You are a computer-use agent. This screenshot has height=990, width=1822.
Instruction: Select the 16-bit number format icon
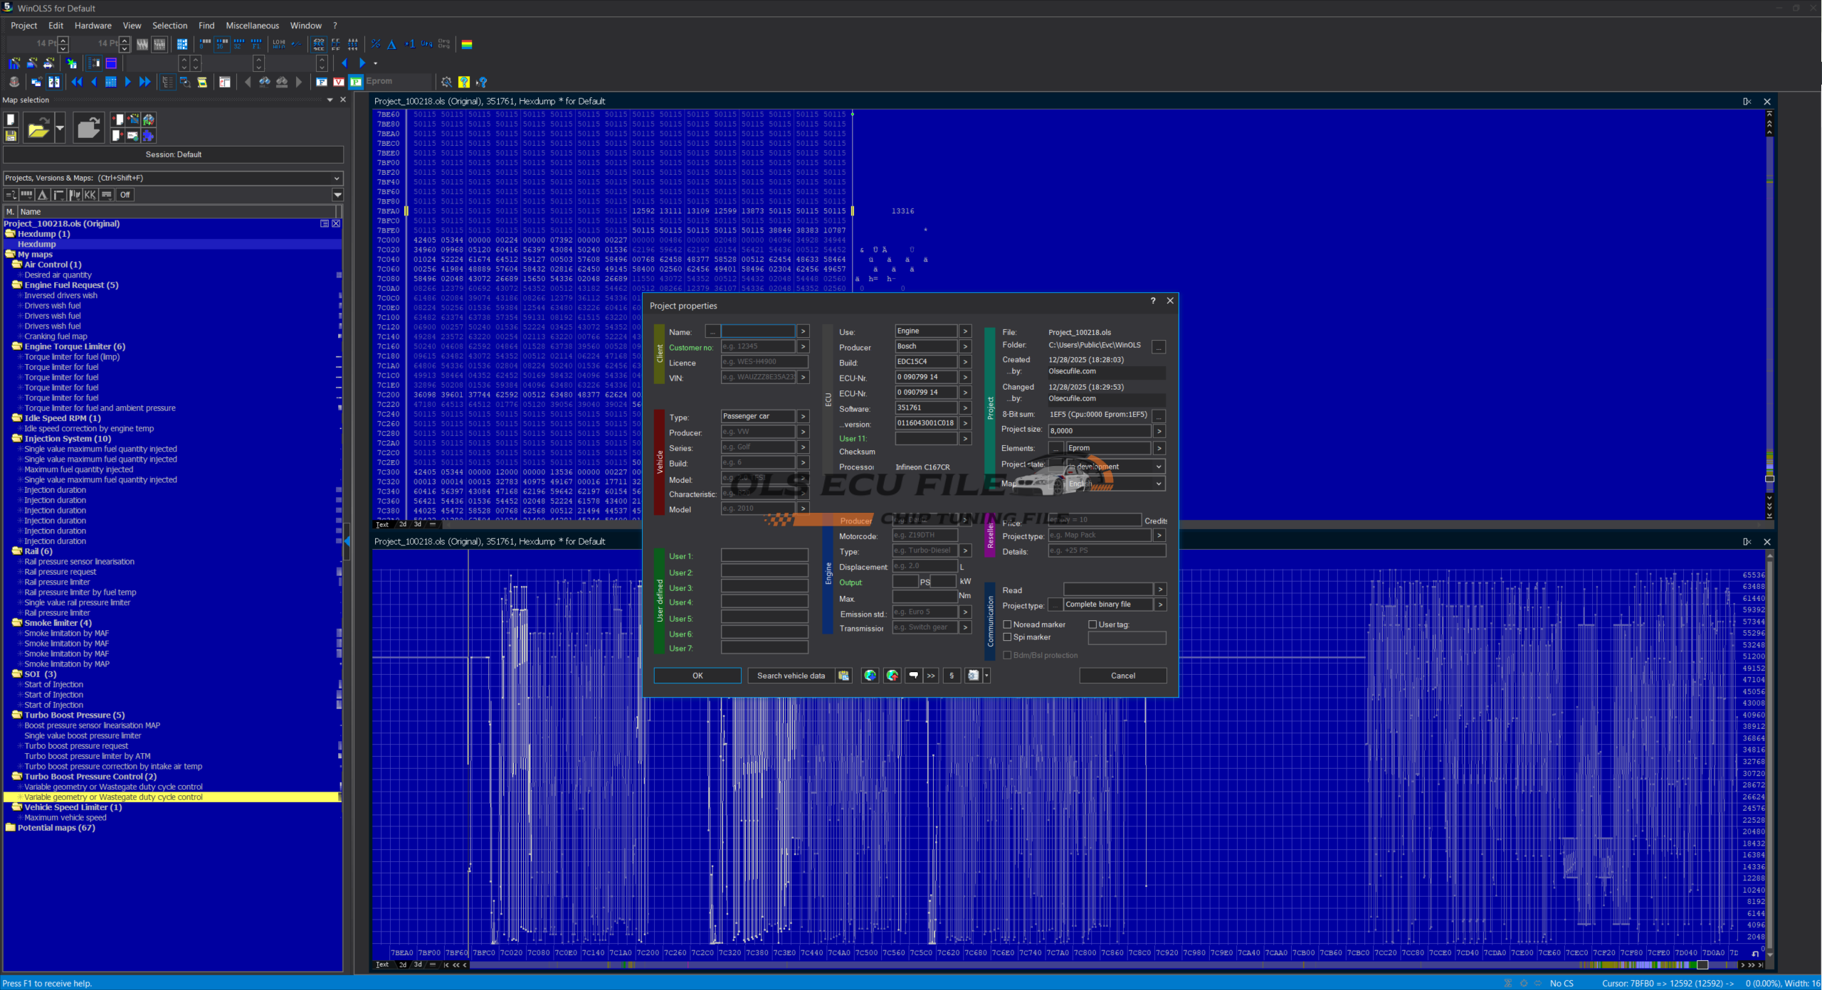pos(222,44)
